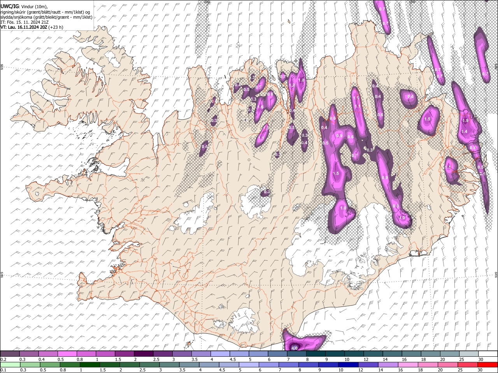The height and width of the screenshot is (373, 498).
Task: Click the "1.8" precipitation value on the map
Action: tap(301, 80)
